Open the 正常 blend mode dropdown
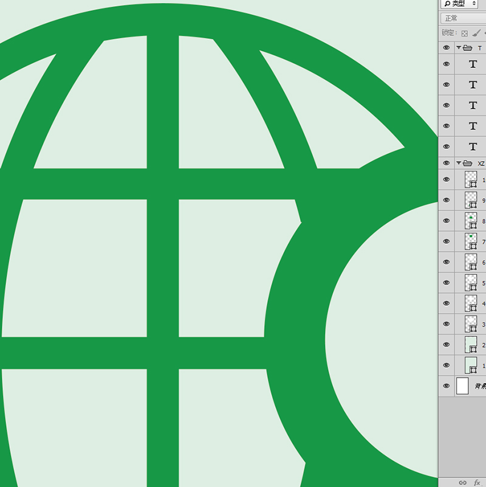486x487 pixels. coord(463,18)
